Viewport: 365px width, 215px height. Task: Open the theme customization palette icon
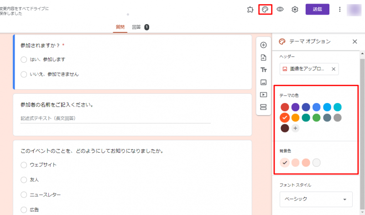[265, 10]
